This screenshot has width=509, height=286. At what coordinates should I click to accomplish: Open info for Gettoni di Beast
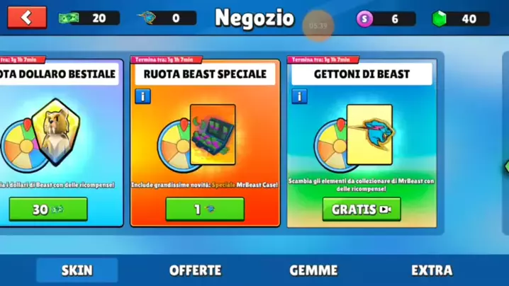[299, 96]
